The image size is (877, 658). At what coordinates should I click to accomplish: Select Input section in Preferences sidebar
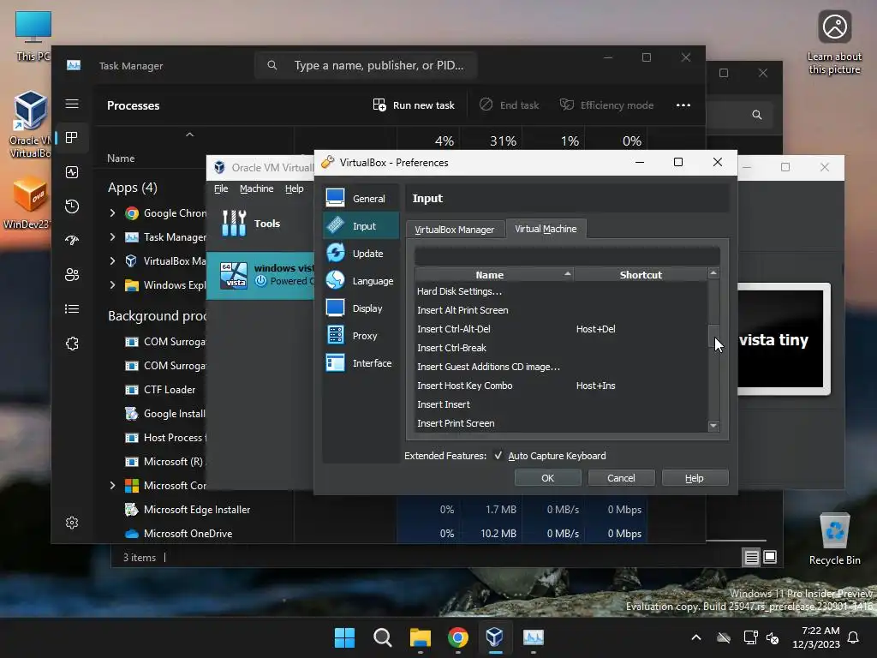361,225
